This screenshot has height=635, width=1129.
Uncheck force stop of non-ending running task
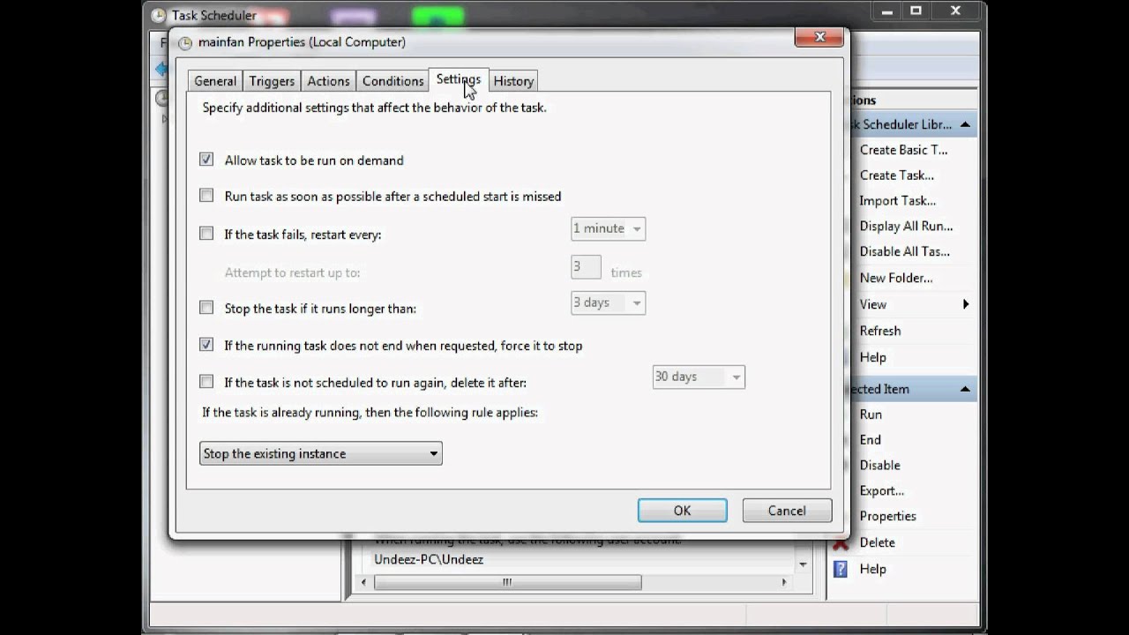point(206,345)
